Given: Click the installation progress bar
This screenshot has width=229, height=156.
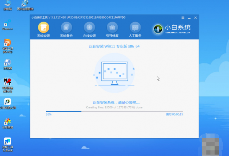Looking at the screenshot, I should click(114, 112).
